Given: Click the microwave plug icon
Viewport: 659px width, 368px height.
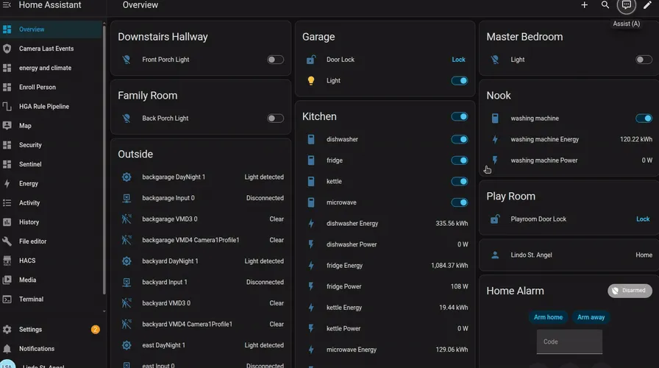Looking at the screenshot, I should 310,202.
